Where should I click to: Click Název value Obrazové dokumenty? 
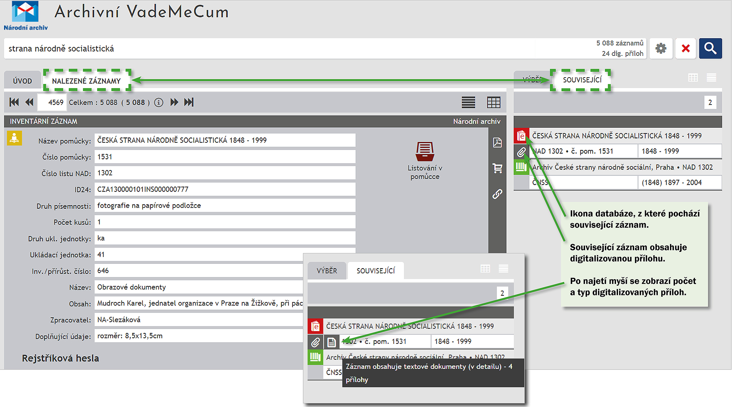tap(199, 287)
